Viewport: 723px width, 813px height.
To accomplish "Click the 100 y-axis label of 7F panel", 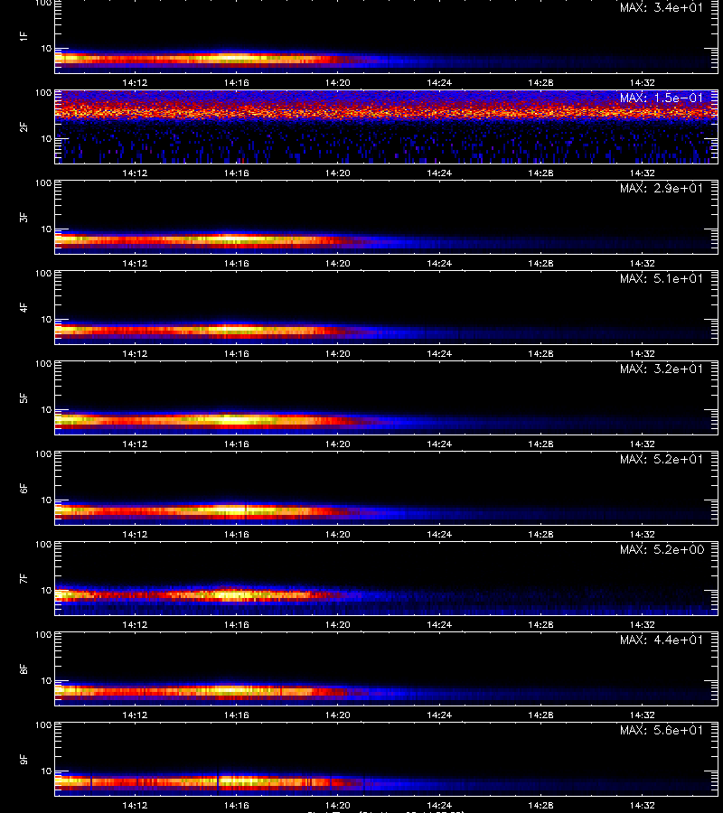I will (43, 545).
